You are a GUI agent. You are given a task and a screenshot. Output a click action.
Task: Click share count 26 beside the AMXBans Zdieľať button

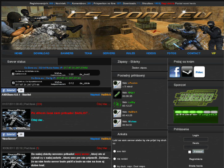click(x=21, y=90)
